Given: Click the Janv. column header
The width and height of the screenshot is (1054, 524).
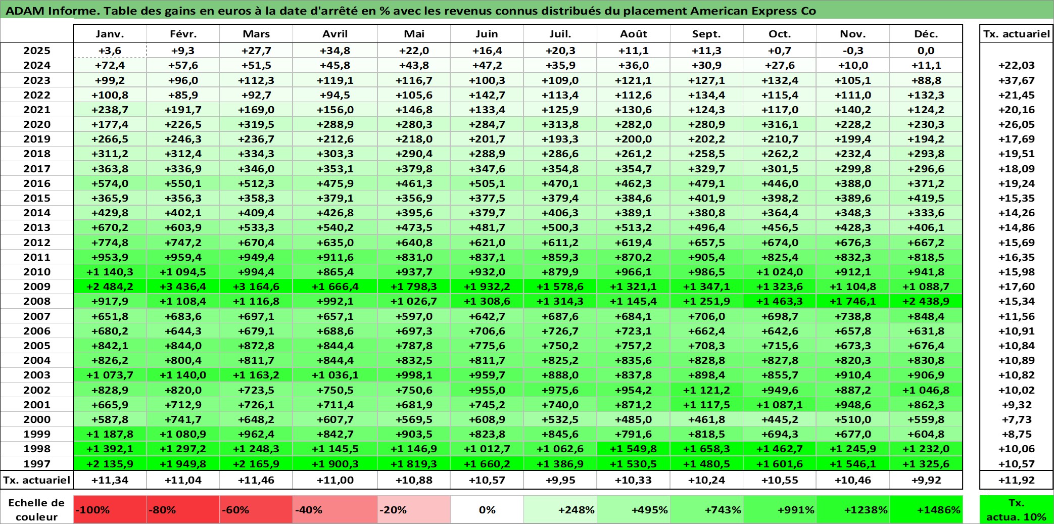Looking at the screenshot, I should tap(110, 34).
